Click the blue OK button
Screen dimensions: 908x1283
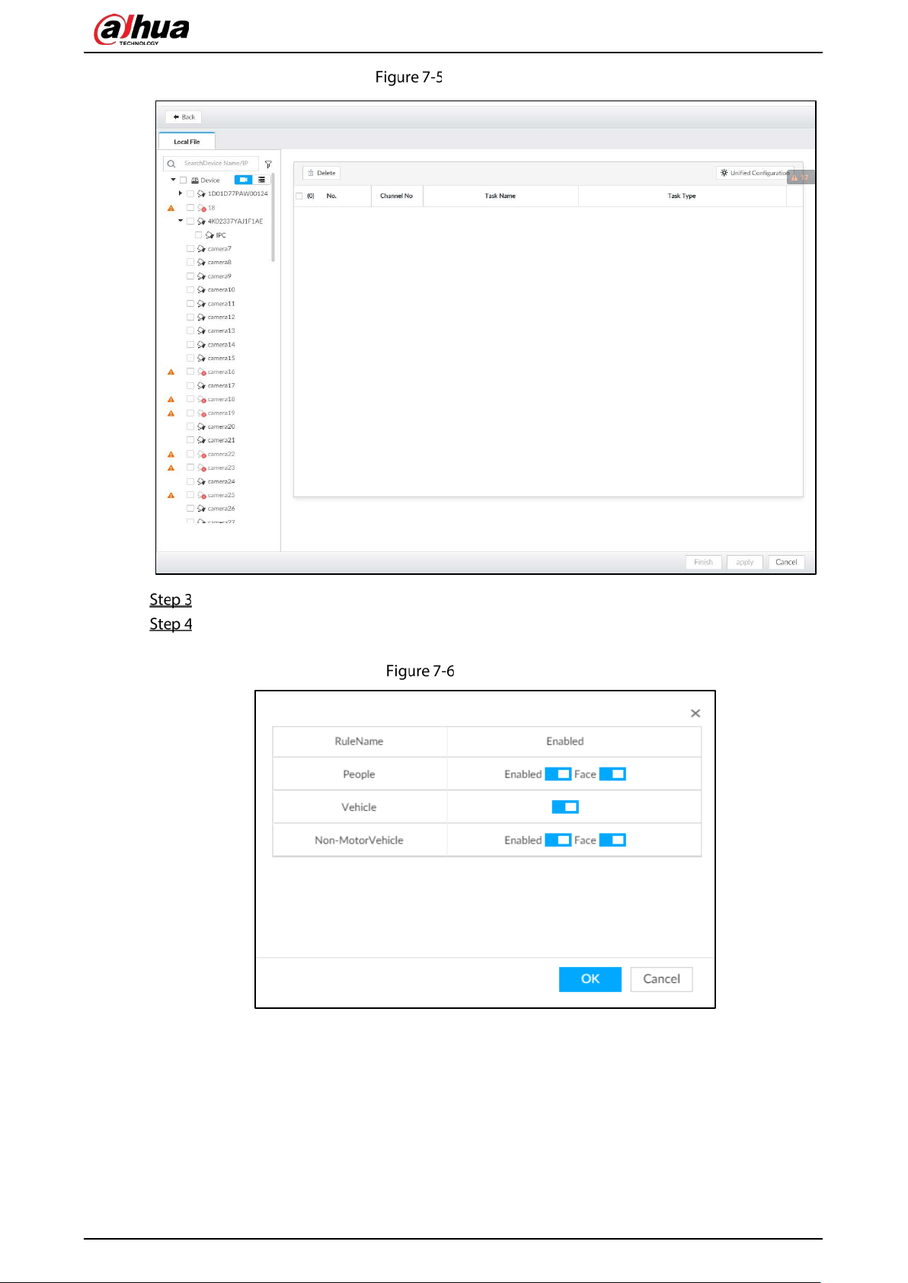590,979
